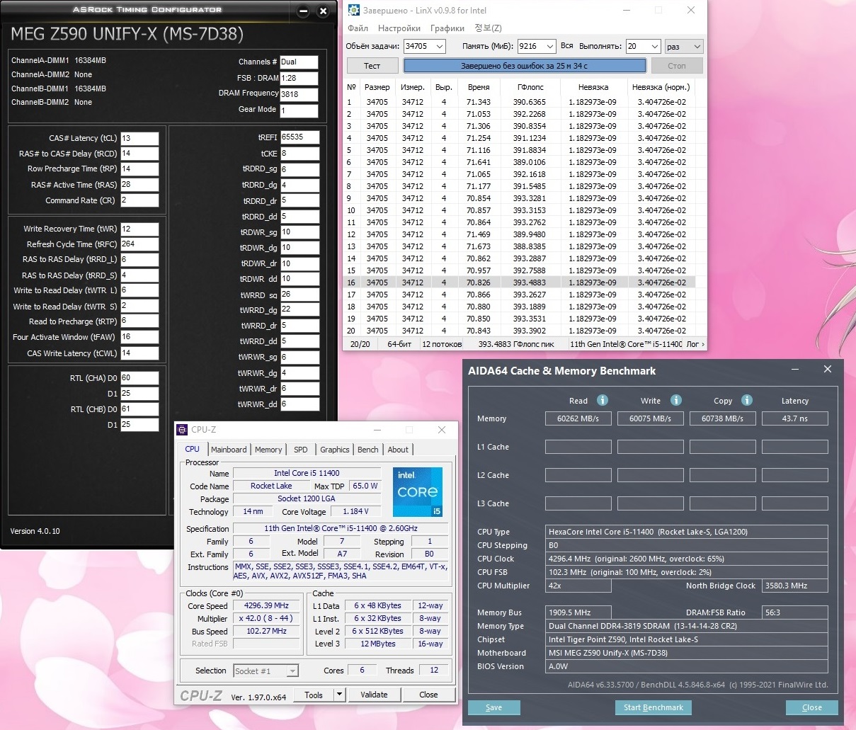The height and width of the screenshot is (730, 856).
Task: Open the Socket #1 selection dropdown in CPU-Z
Action: click(292, 671)
